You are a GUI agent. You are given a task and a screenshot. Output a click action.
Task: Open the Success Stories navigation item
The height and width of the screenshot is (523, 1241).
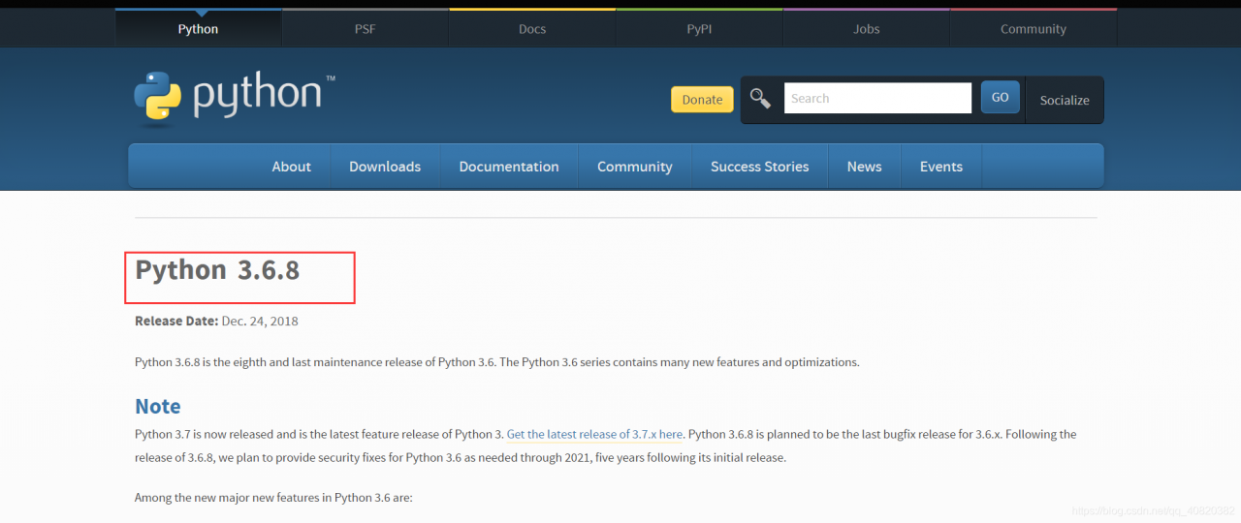[x=759, y=166]
